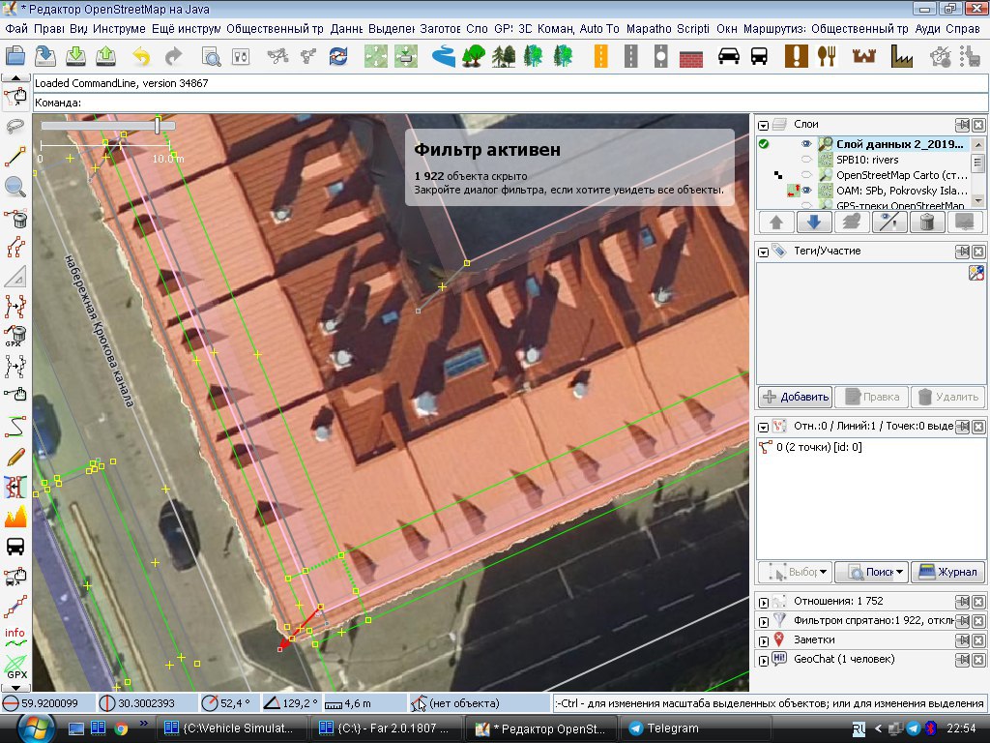Switch to Far 2.0.1807 taskbar window

pos(385,728)
